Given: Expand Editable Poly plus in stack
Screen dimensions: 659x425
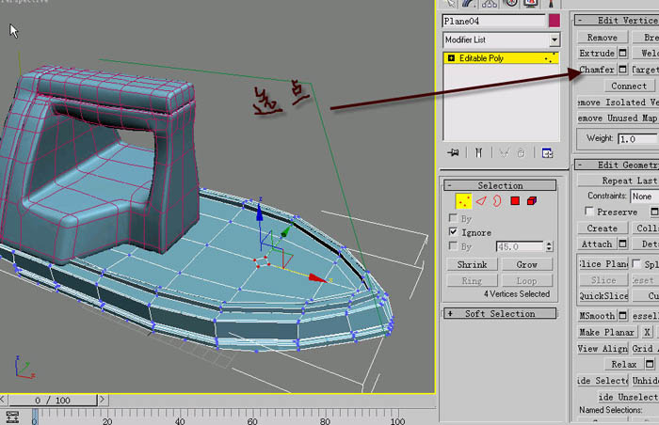Looking at the screenshot, I should tap(451, 58).
